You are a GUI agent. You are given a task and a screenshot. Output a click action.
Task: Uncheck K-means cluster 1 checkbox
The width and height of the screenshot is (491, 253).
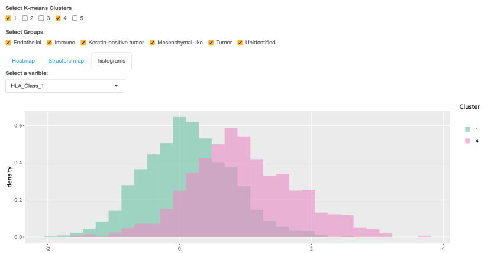click(x=8, y=18)
